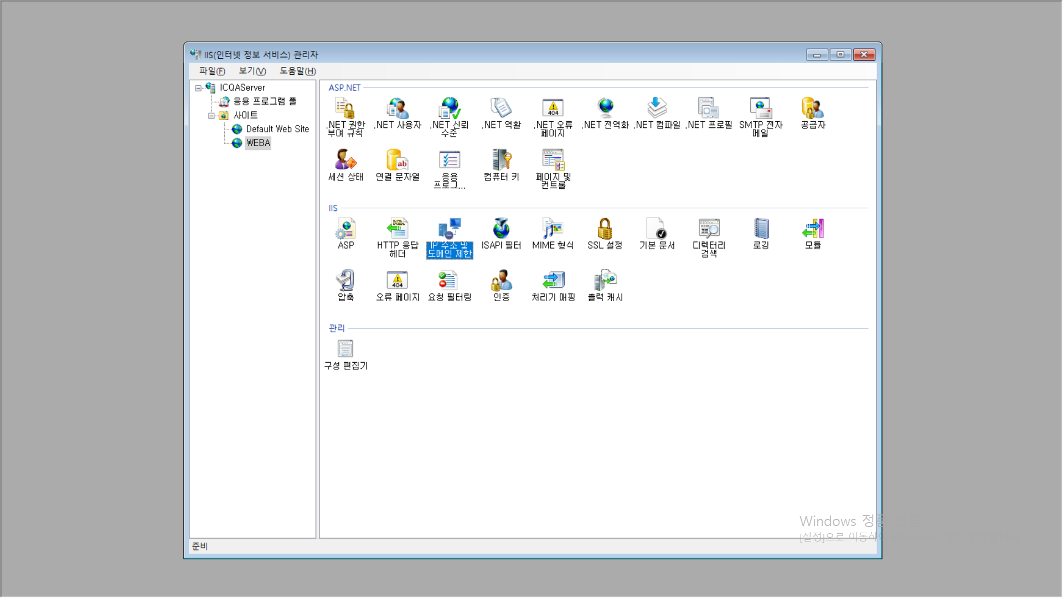Open the 파일(F) menu
This screenshot has height=598, width=1063.
211,71
